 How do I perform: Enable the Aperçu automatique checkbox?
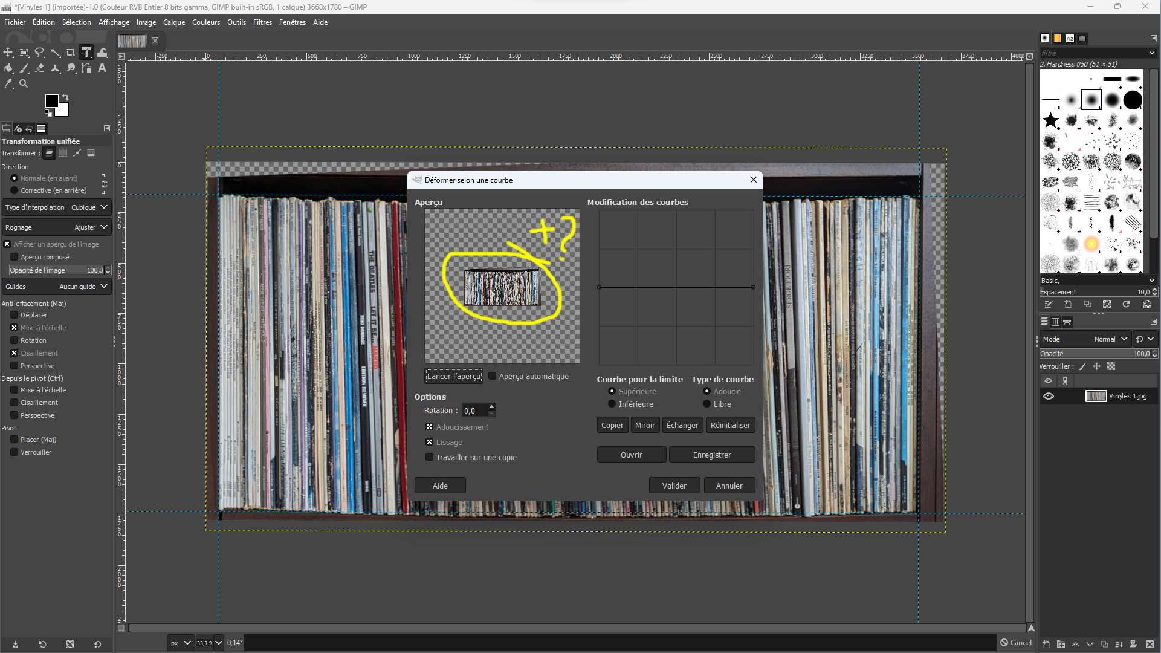[493, 376]
